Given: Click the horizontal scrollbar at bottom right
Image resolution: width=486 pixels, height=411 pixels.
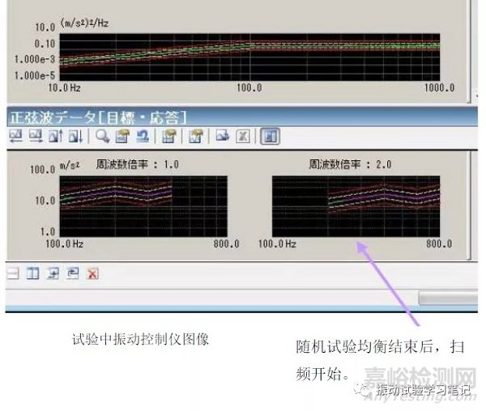Looking at the screenshot, I should (x=450, y=299).
